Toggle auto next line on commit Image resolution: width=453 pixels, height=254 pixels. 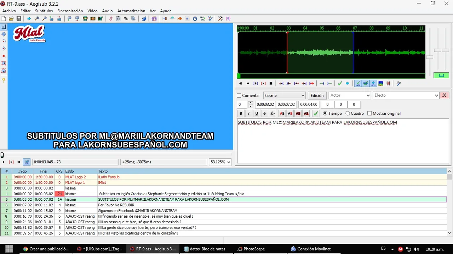pos(365,84)
